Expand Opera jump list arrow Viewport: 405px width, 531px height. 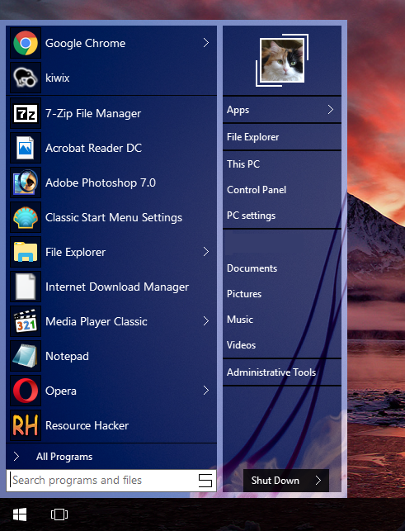205,391
